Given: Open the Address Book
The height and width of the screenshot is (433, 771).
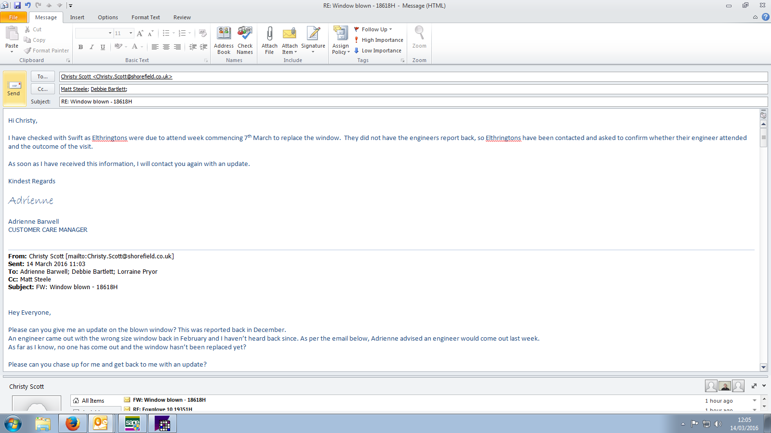Looking at the screenshot, I should pyautogui.click(x=224, y=35).
